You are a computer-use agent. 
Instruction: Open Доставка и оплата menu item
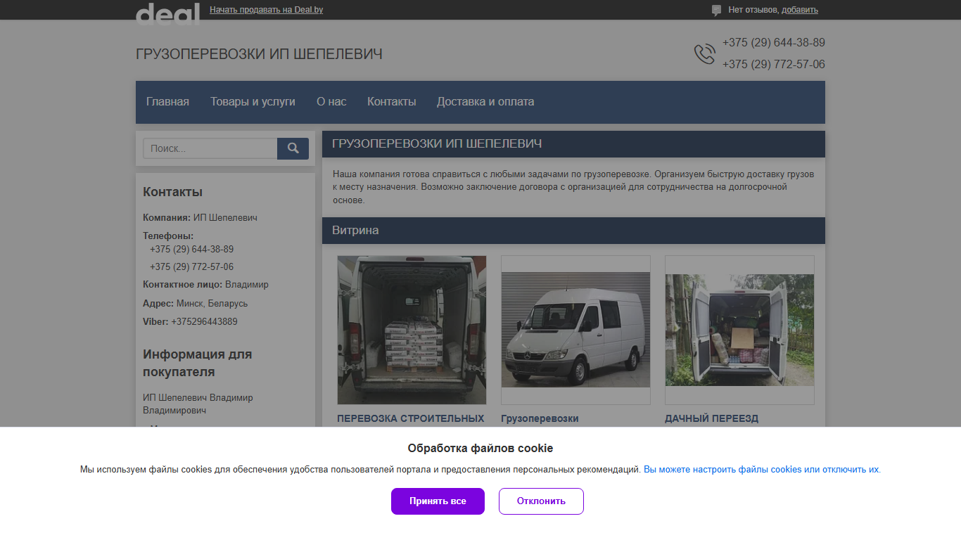click(485, 101)
